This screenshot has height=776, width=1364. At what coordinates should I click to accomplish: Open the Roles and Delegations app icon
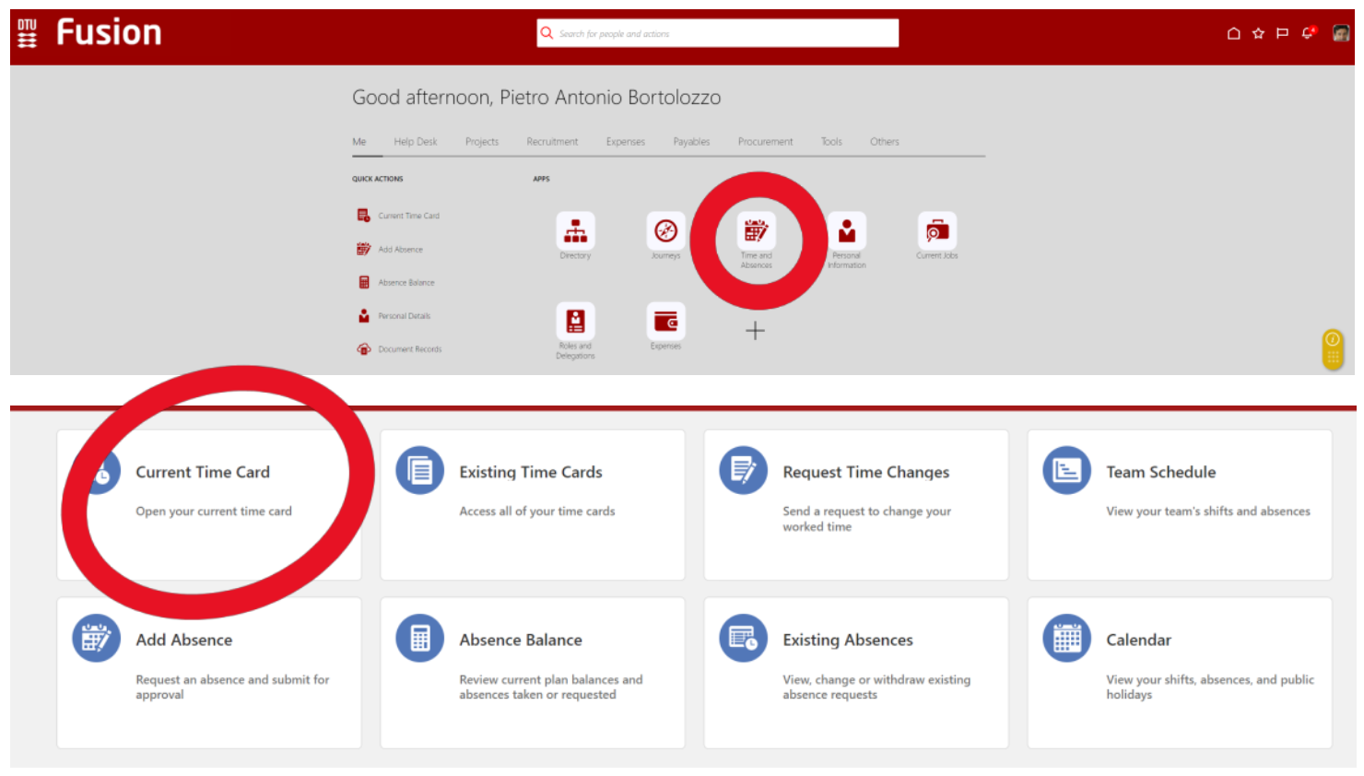(x=575, y=321)
